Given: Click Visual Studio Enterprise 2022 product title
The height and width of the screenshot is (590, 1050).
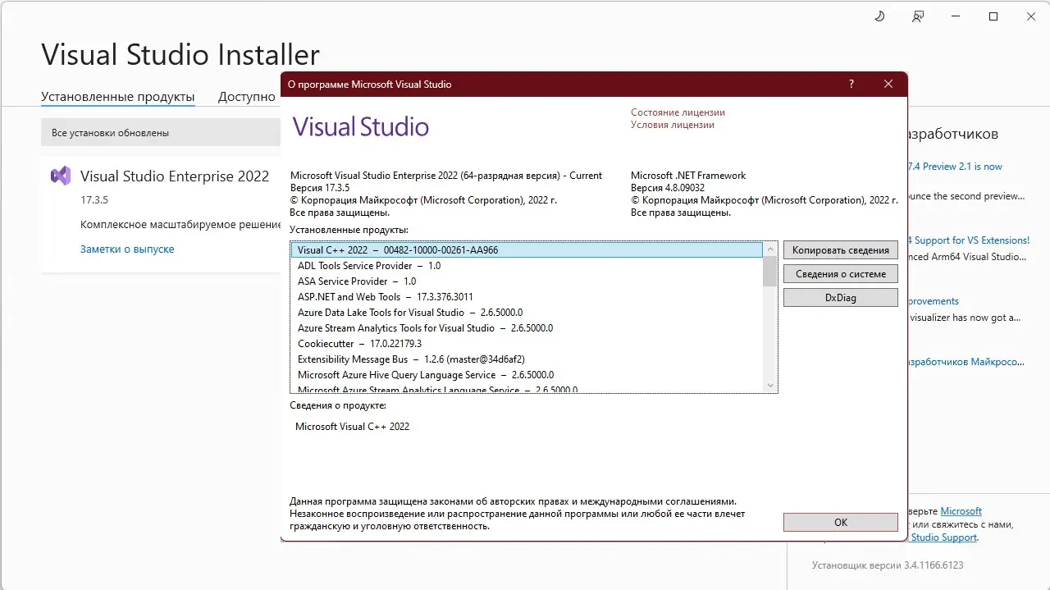Looking at the screenshot, I should point(175,176).
